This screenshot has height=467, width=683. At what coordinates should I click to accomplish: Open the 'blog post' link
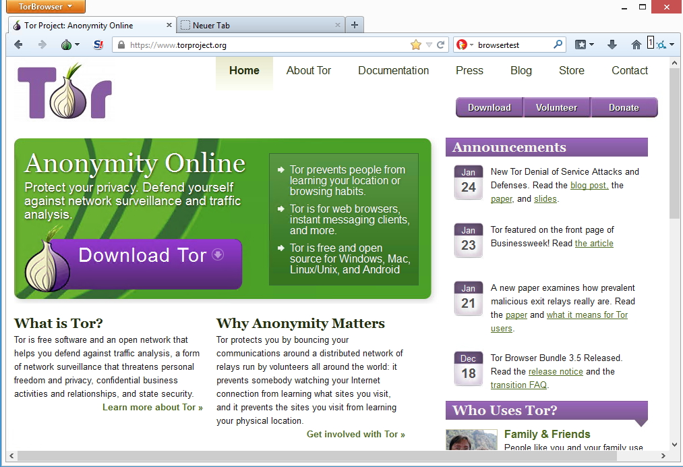coord(589,186)
